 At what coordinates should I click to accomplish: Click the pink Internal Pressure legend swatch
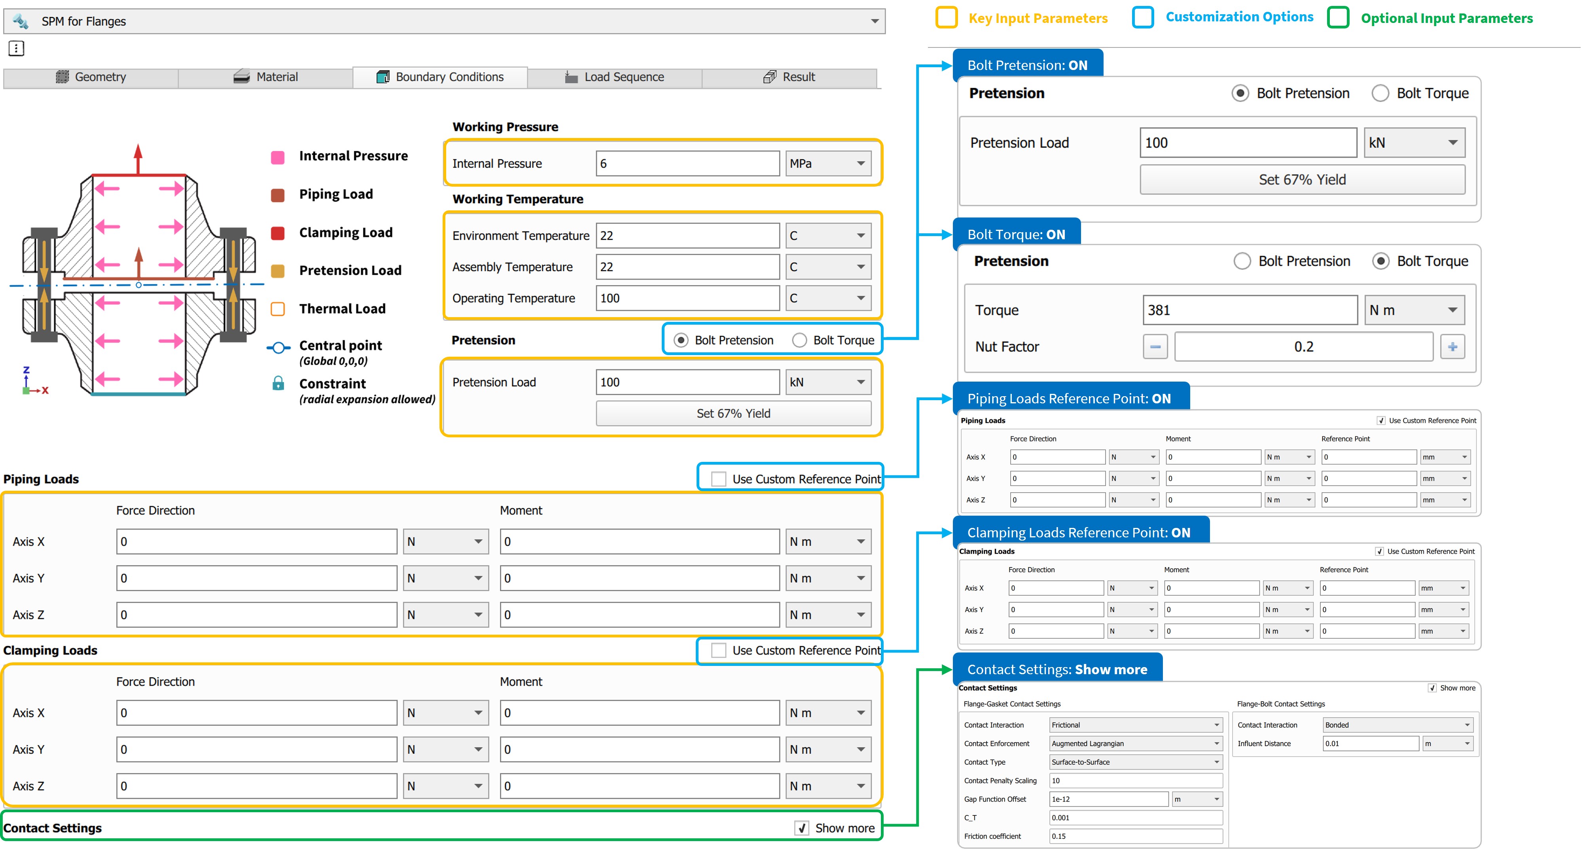point(277,157)
